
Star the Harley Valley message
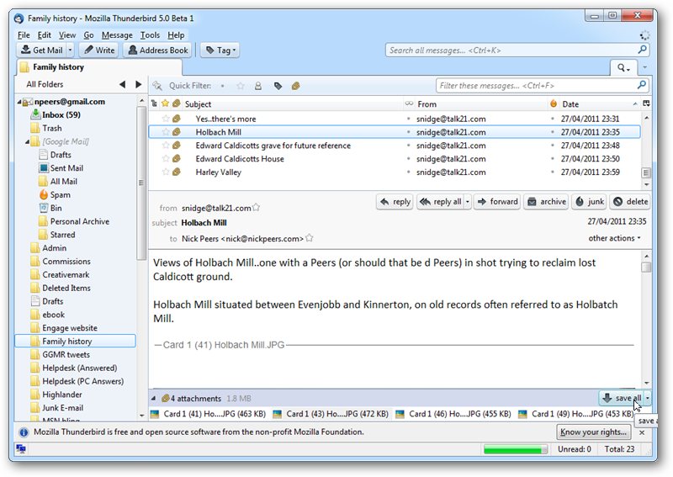coord(165,172)
